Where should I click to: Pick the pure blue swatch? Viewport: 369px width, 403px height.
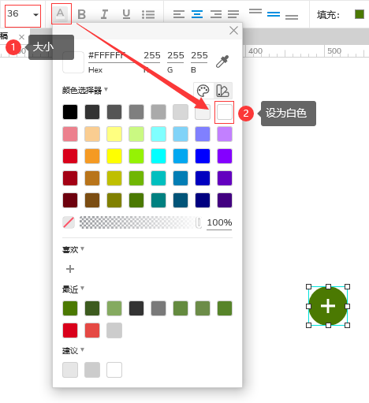203,156
